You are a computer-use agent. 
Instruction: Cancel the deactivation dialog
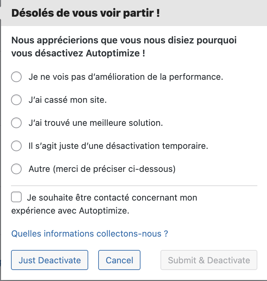click(x=119, y=260)
